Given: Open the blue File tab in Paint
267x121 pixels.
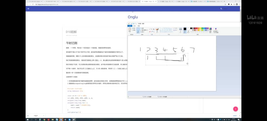Looking at the screenshot, I should pyautogui.click(x=129, y=26).
